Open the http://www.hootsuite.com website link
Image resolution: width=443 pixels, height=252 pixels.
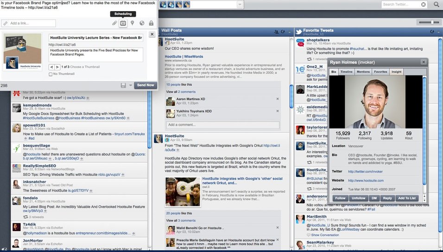click(366, 180)
